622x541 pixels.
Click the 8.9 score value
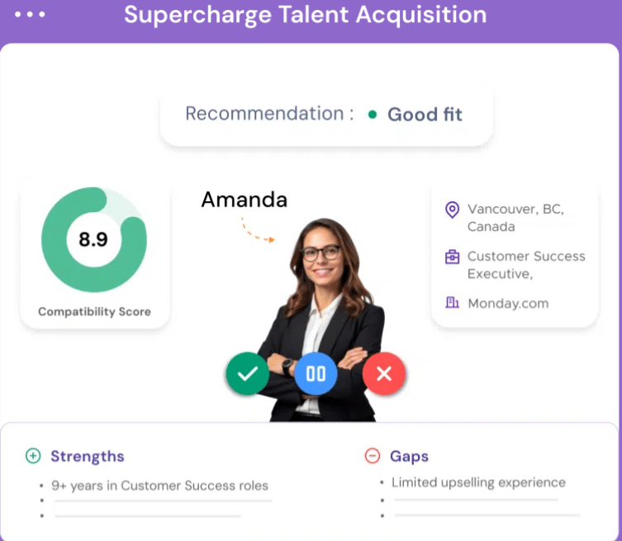pyautogui.click(x=93, y=239)
